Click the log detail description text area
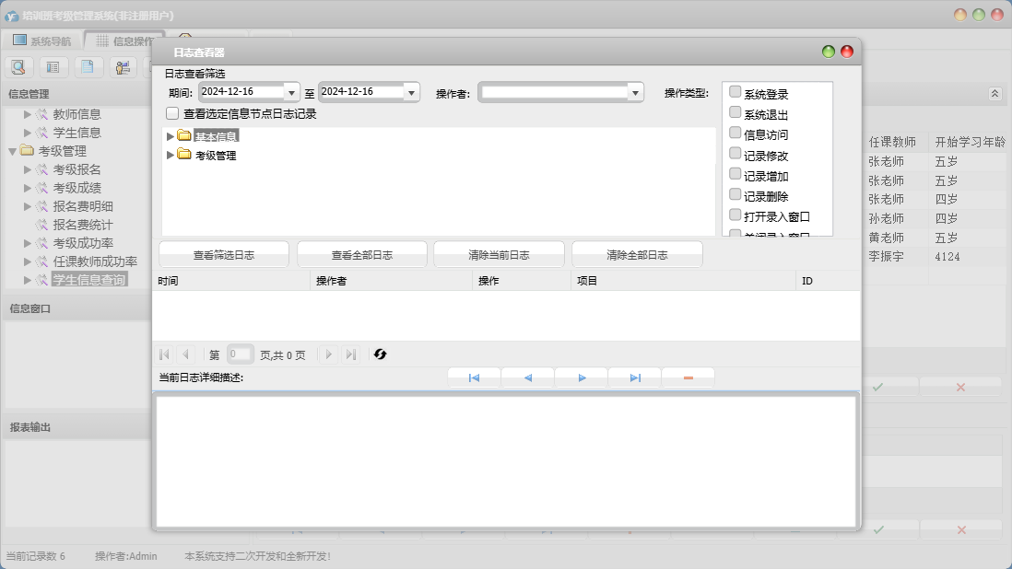 (506, 460)
